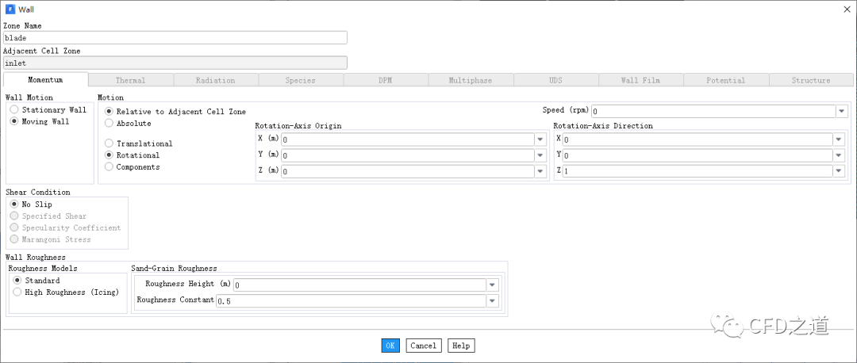Screen dimensions: 857x363
Task: Click the Wall dialog title bar icon
Action: coord(10,9)
